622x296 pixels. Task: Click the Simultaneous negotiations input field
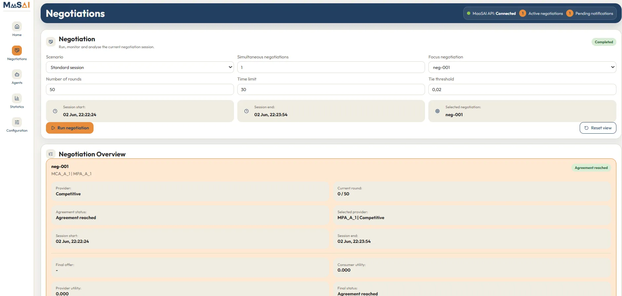[331, 67]
